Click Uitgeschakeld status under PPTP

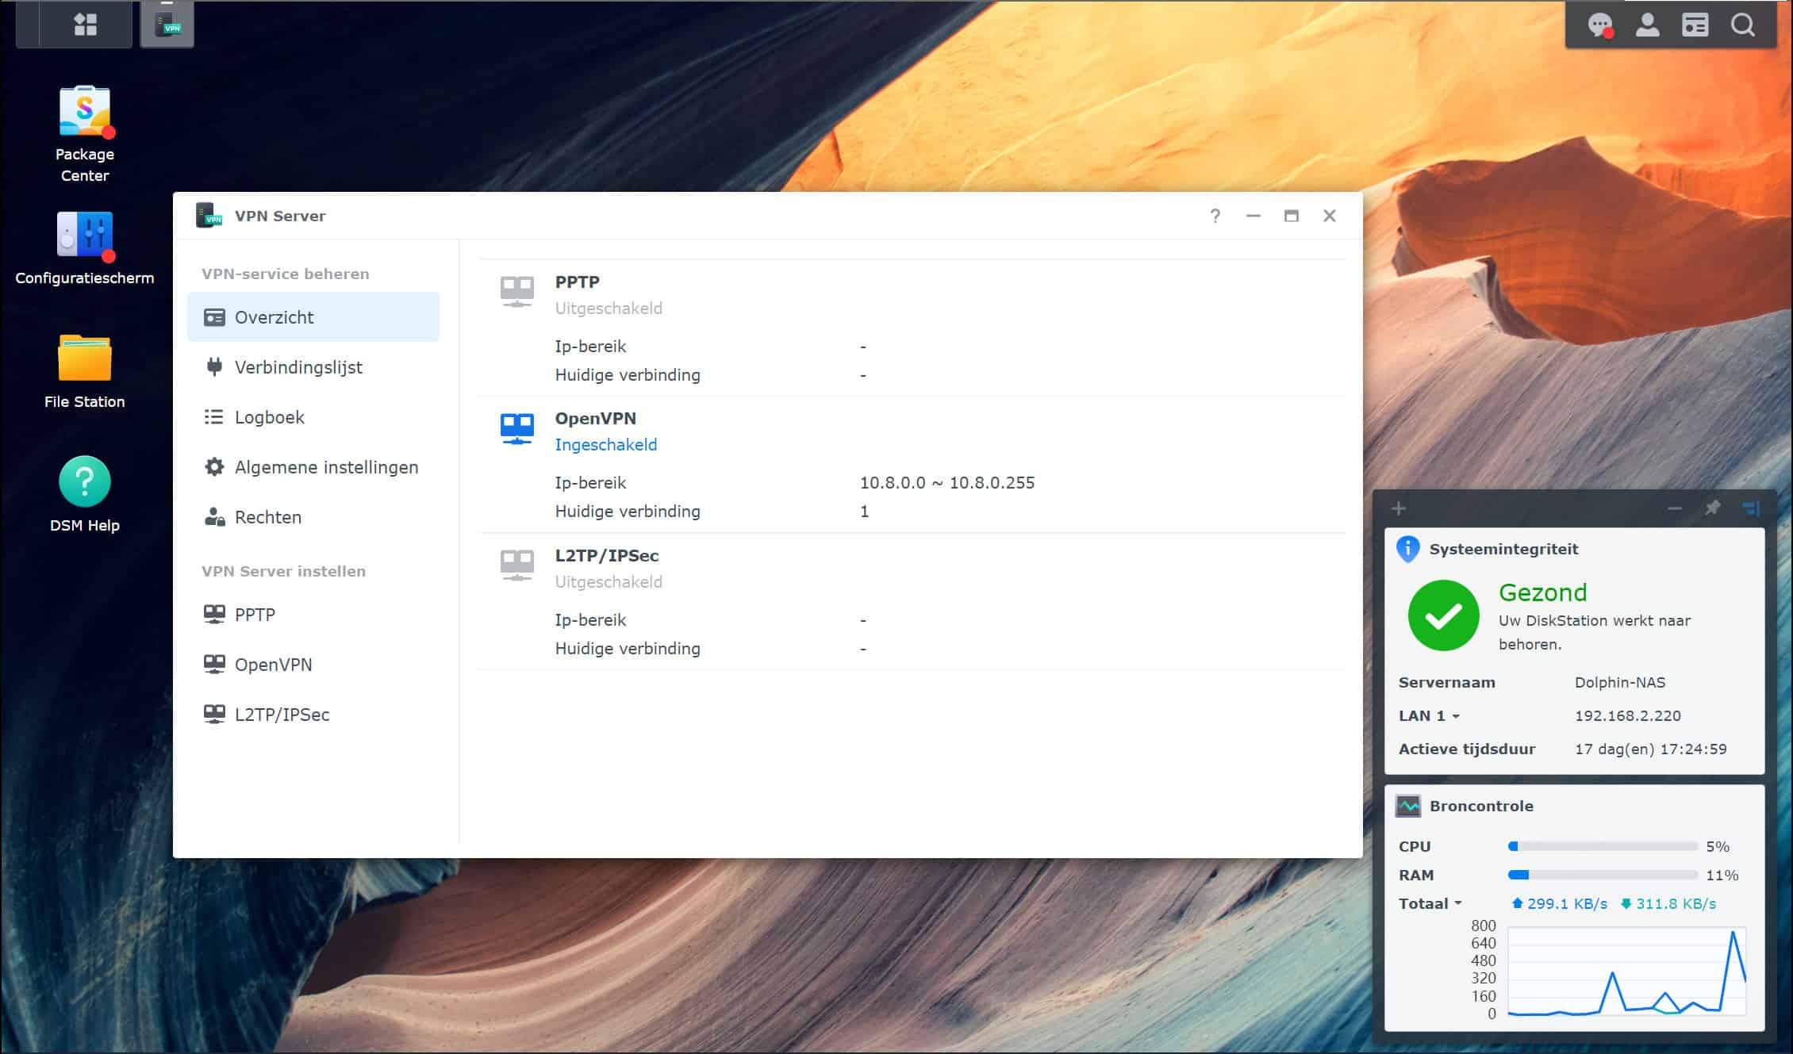609,309
